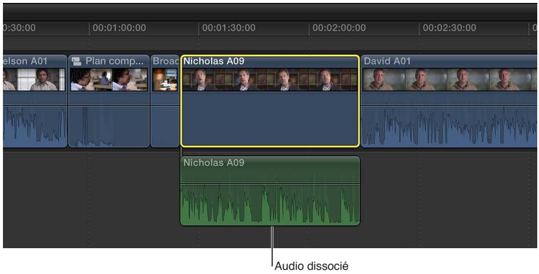This screenshot has width=539, height=274.
Task: Click the David A01 filmstrip thumbnails
Action: point(450,79)
